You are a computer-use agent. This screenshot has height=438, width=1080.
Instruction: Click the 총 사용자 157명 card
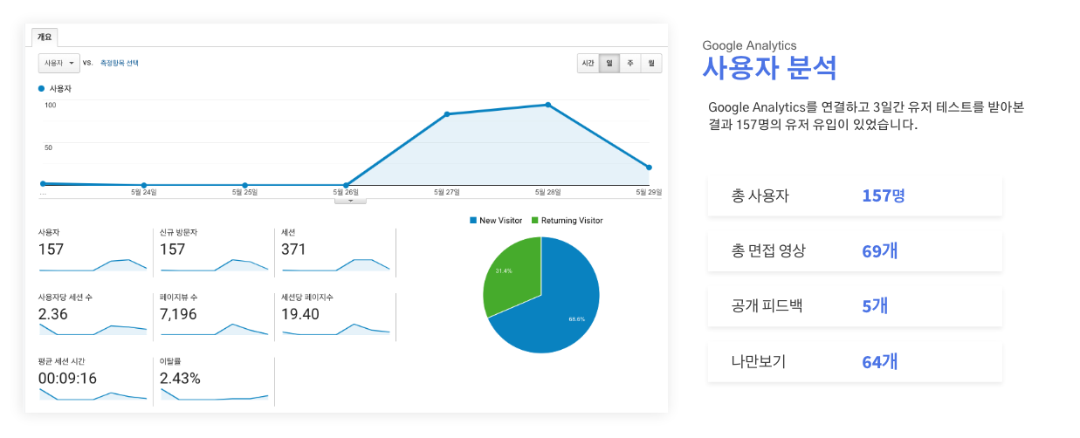pyautogui.click(x=855, y=196)
